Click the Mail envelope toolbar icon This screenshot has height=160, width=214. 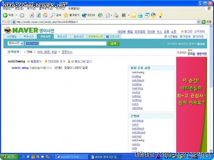coord(108,15)
